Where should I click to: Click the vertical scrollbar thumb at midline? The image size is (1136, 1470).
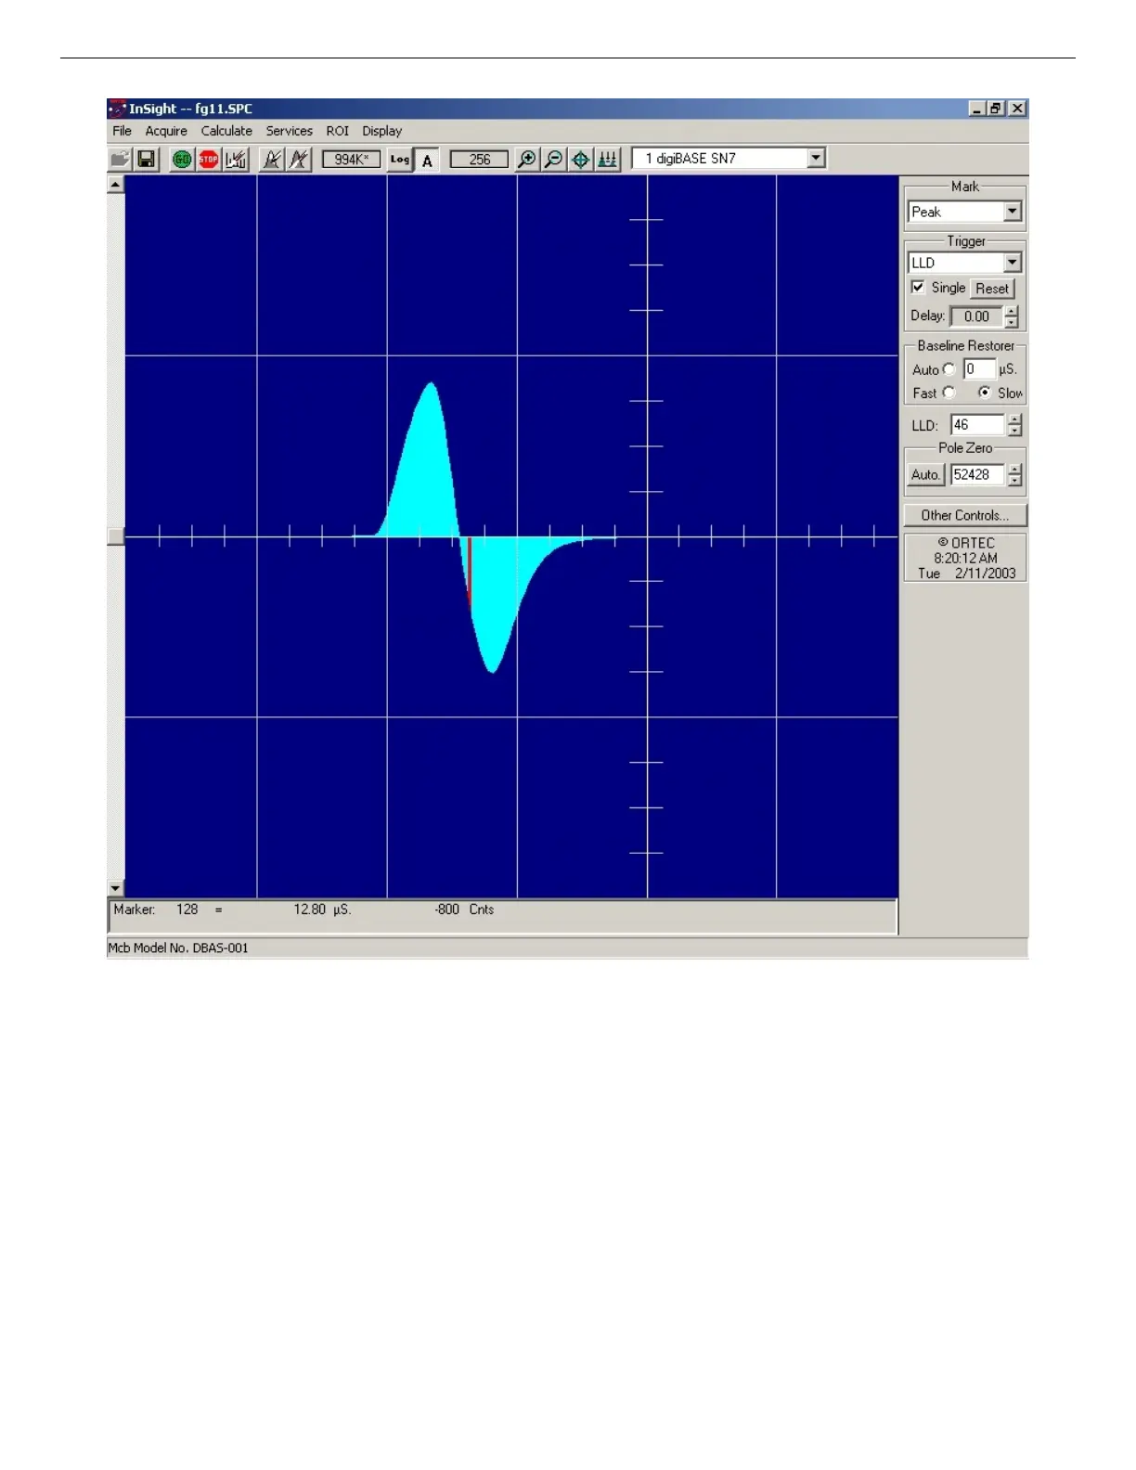(x=116, y=536)
